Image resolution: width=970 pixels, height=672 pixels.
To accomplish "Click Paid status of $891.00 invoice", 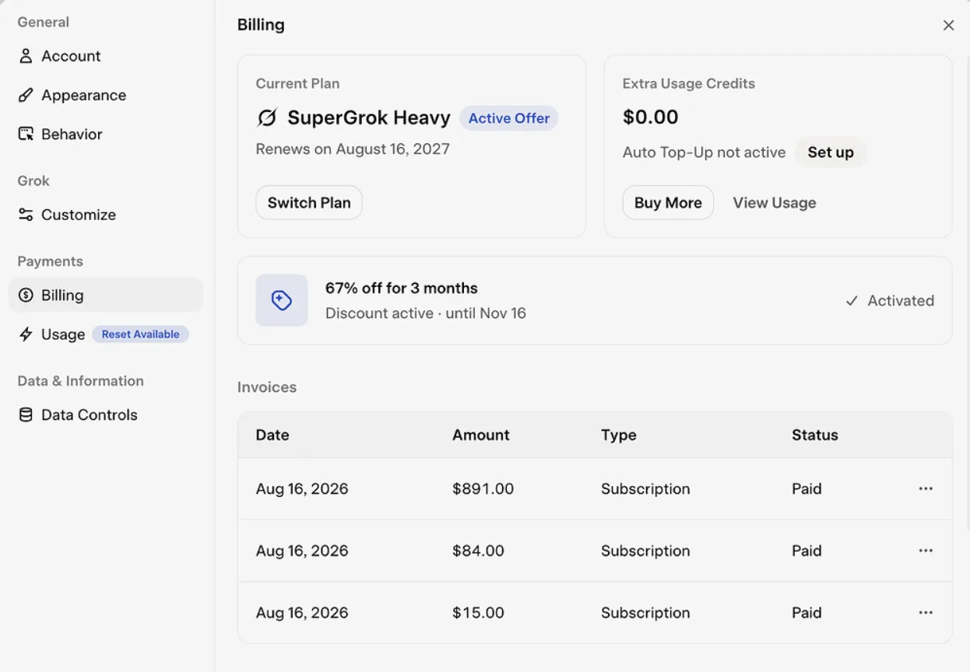I will click(x=807, y=488).
